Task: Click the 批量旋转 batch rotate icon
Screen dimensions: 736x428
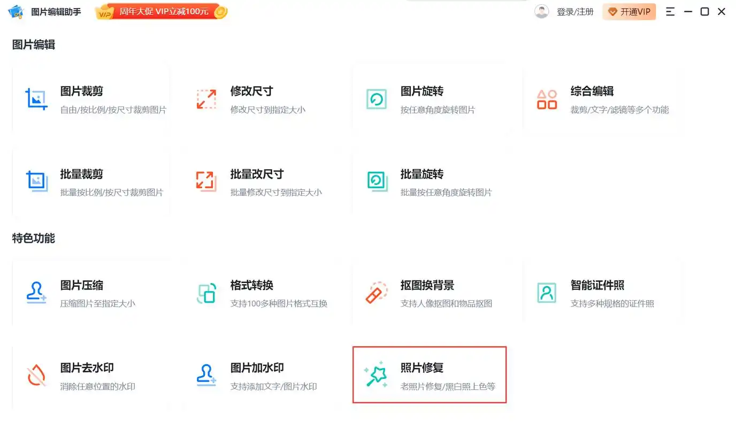Action: pos(377,182)
